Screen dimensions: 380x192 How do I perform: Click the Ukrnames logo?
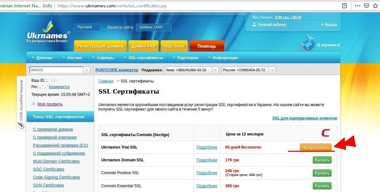pos(48,32)
